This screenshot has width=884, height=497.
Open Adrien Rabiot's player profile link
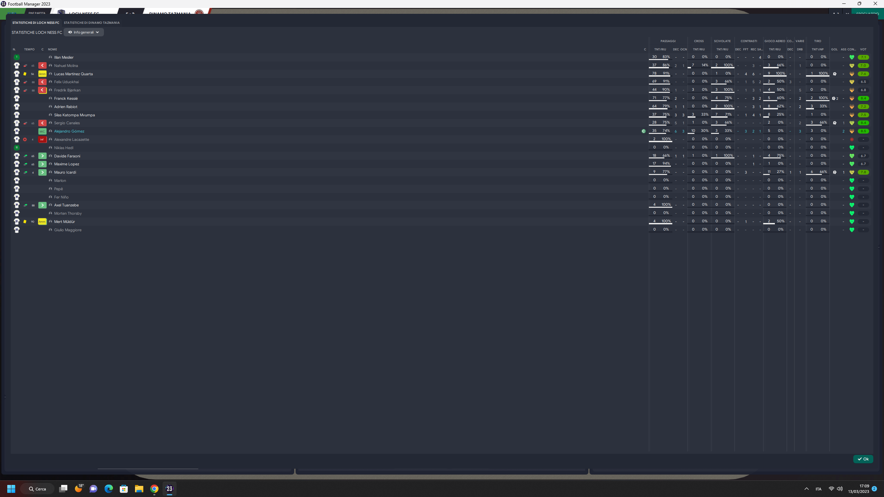pos(66,107)
